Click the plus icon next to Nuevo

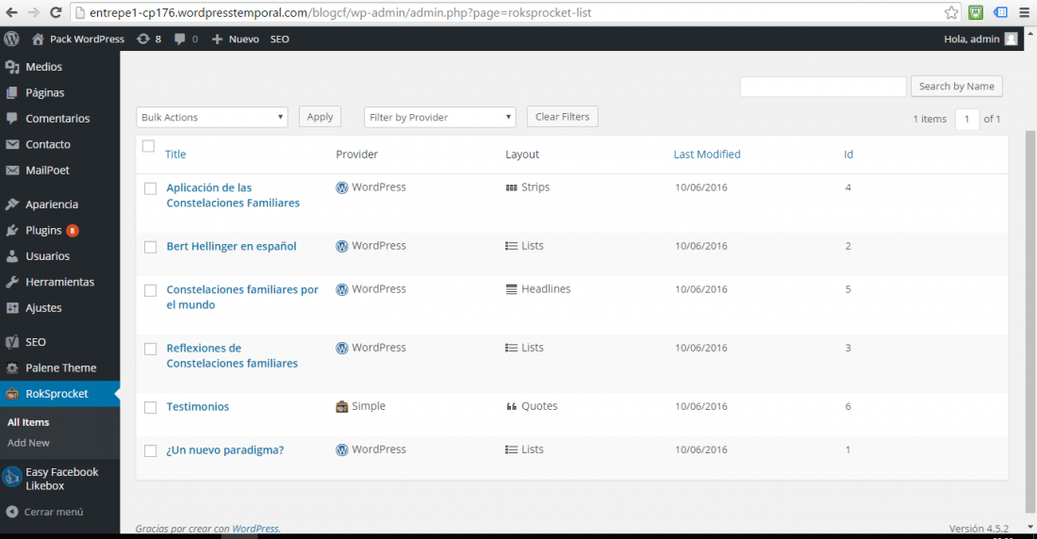[x=217, y=39]
